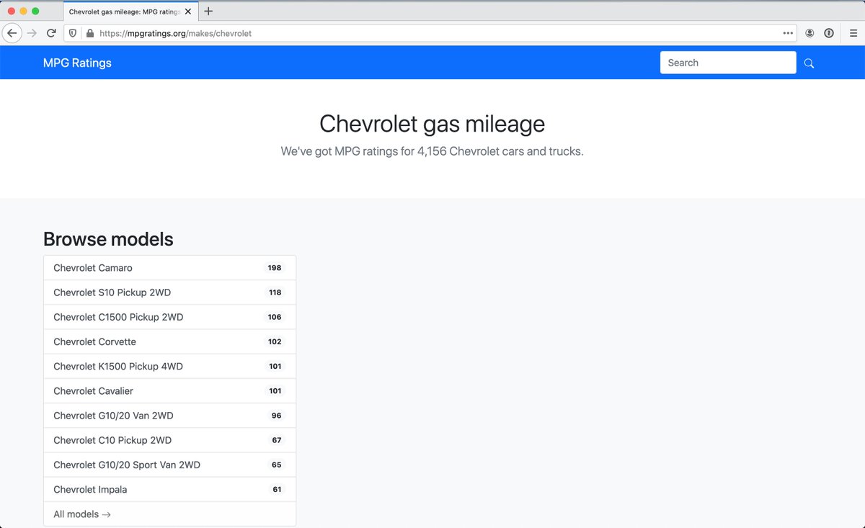Open the Firefox account icon
865x528 pixels.
(810, 33)
